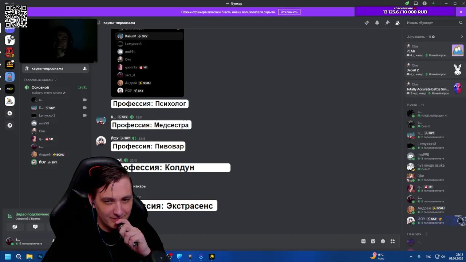Open pinned messages pin icon
The image size is (466, 262).
387,23
